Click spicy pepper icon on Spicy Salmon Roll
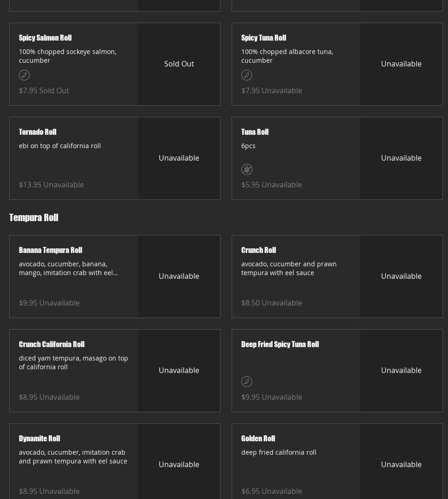448x499 pixels. pos(24,75)
